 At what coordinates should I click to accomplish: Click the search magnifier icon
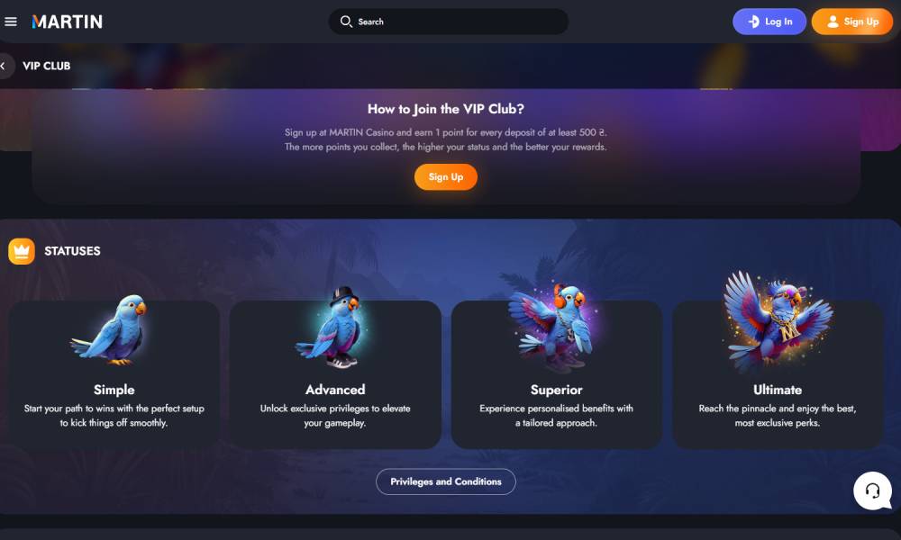pyautogui.click(x=346, y=22)
